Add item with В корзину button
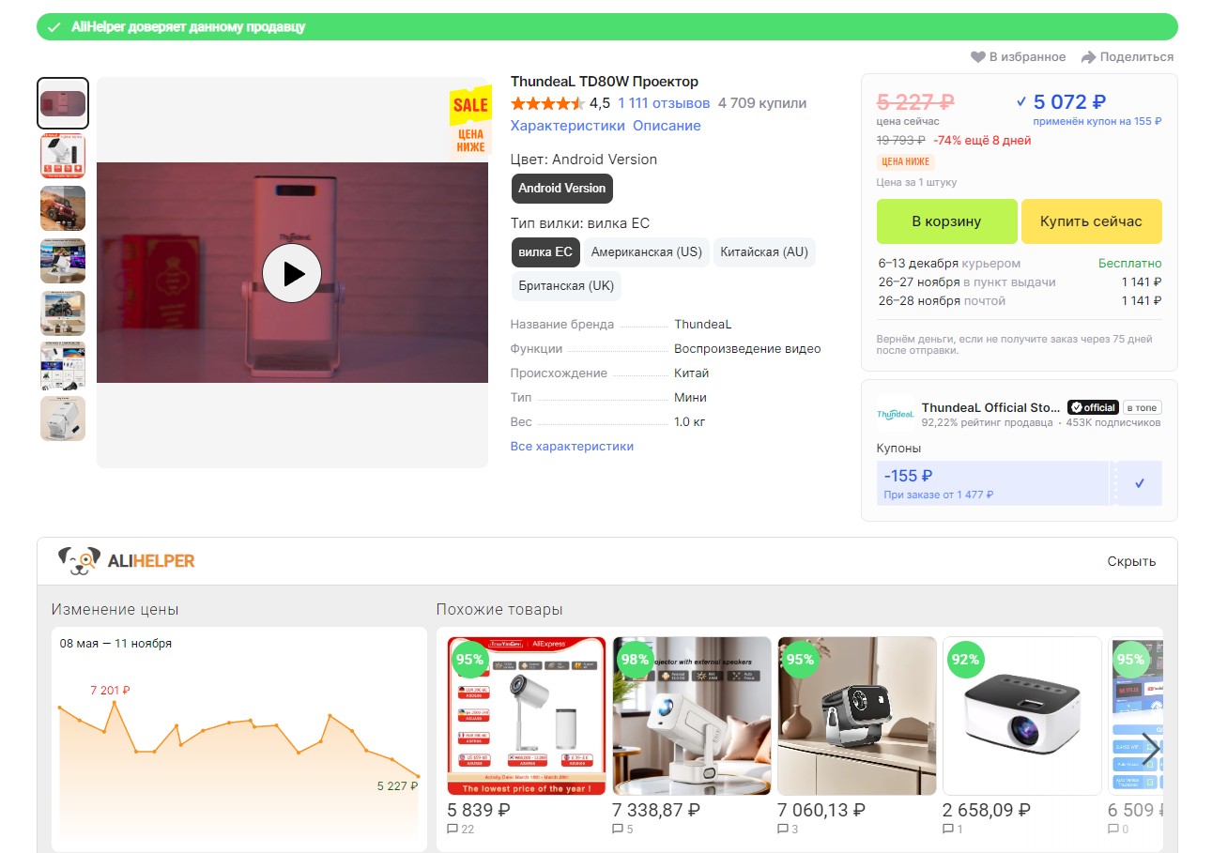Image resolution: width=1212 pixels, height=853 pixels. coord(946,221)
